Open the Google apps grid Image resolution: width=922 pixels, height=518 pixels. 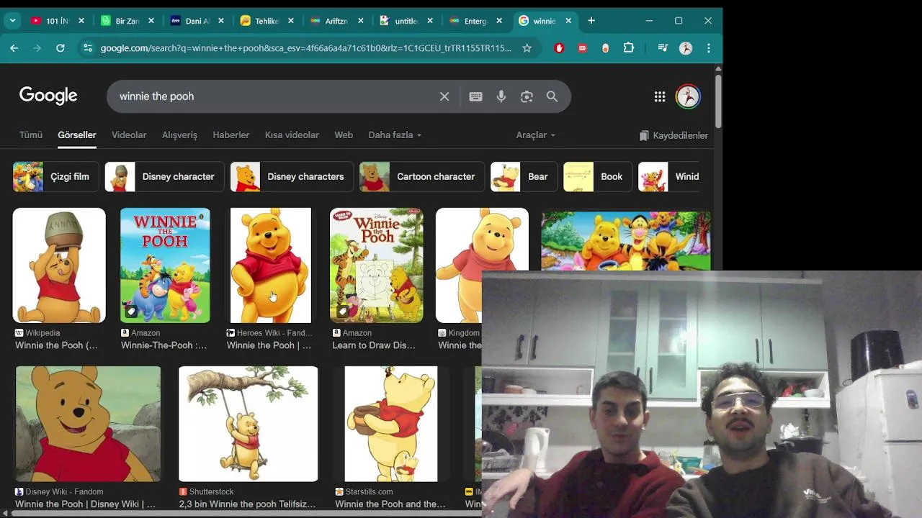tap(660, 96)
